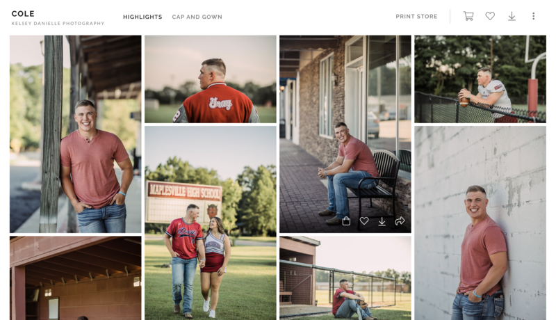Viewport: 556px width, 320px height.
Task: Download the bench photo via overlay arrow
Action: tap(382, 221)
